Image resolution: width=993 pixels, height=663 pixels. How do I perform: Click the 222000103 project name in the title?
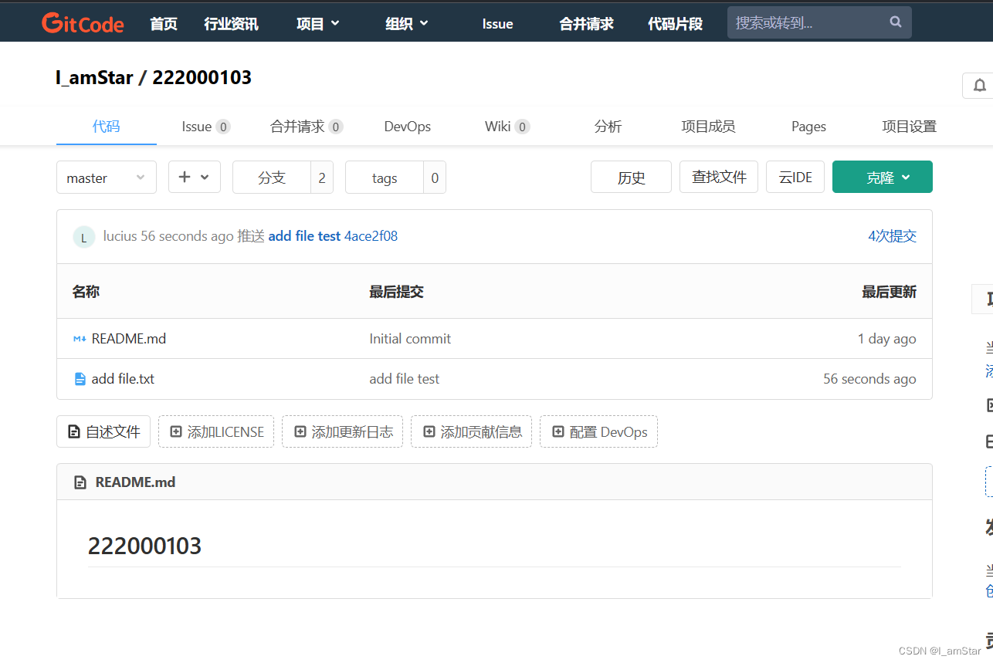tap(202, 77)
